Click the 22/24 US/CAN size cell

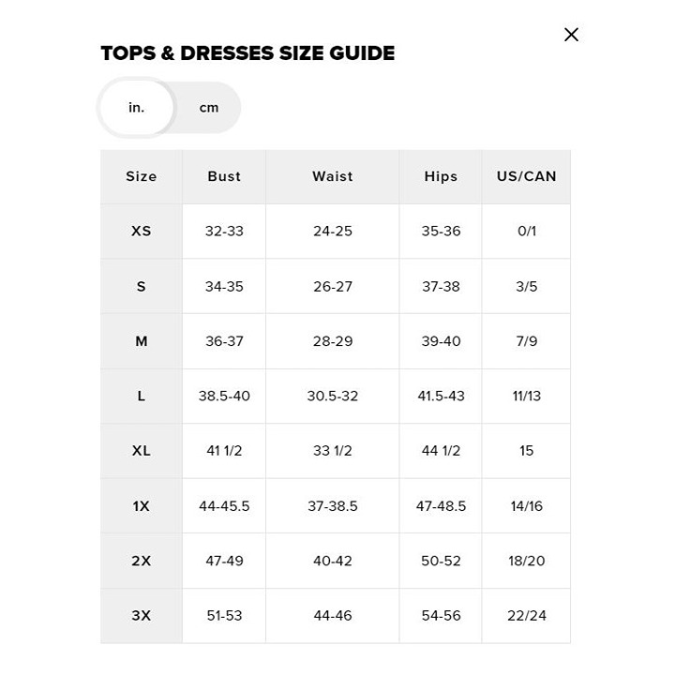[x=526, y=616]
